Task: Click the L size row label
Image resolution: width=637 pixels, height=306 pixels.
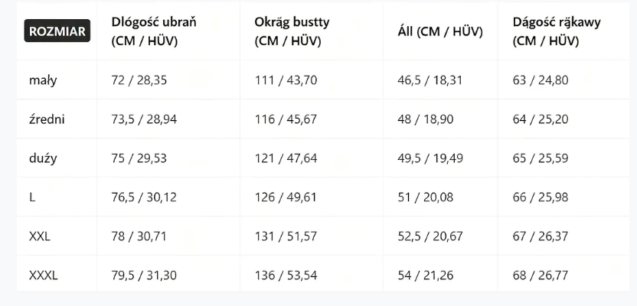Action: point(33,197)
